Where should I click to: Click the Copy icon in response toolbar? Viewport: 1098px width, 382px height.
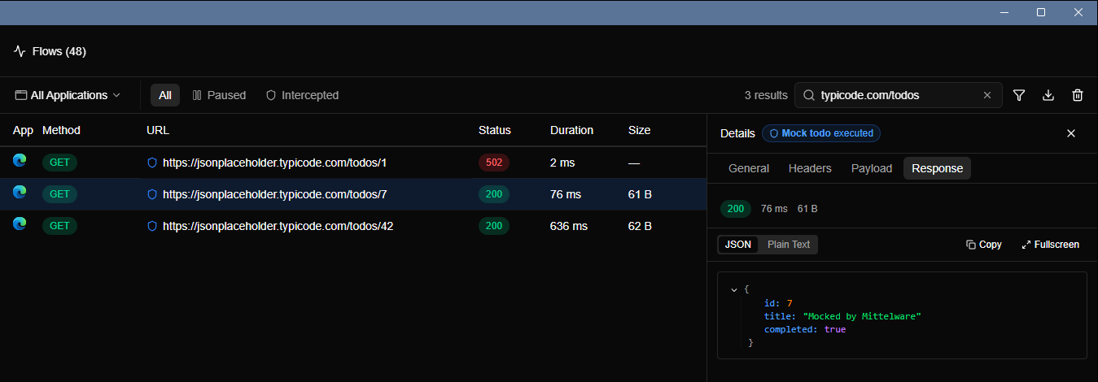tap(970, 245)
